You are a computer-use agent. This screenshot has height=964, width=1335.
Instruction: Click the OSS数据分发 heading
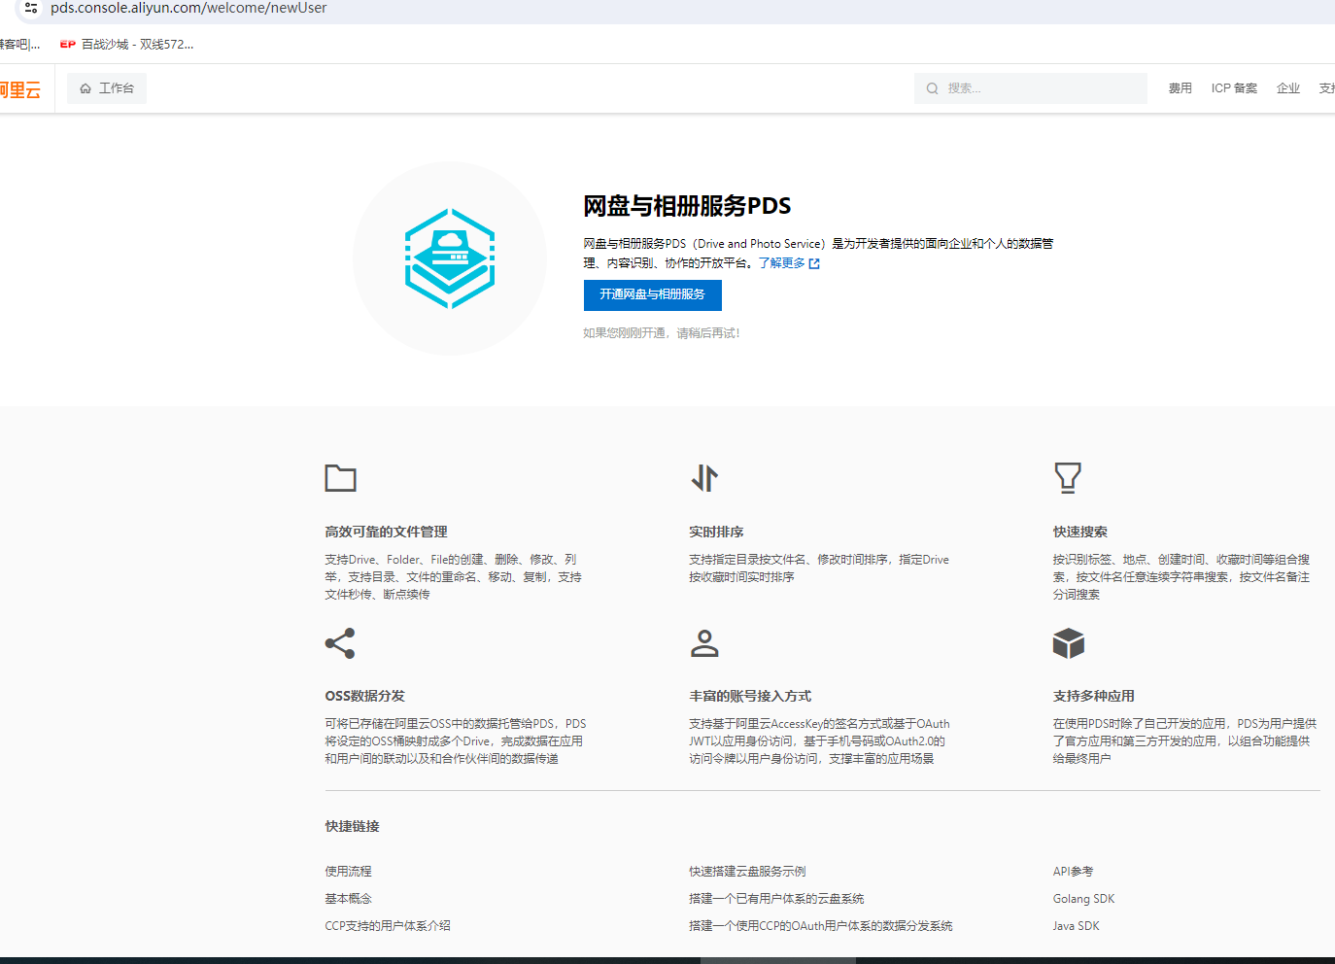coord(364,697)
